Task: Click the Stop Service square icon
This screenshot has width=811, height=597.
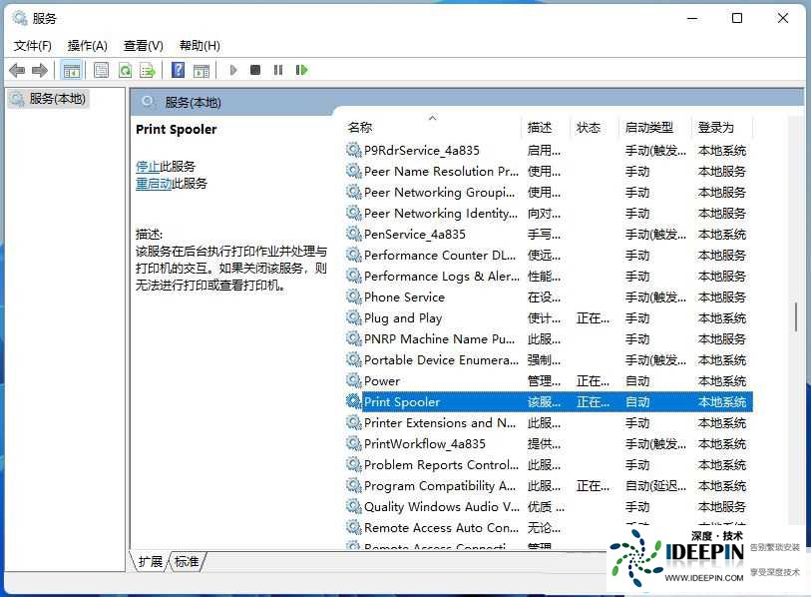Action: [x=255, y=70]
